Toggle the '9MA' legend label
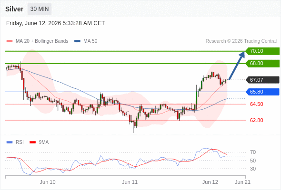 pos(44,142)
